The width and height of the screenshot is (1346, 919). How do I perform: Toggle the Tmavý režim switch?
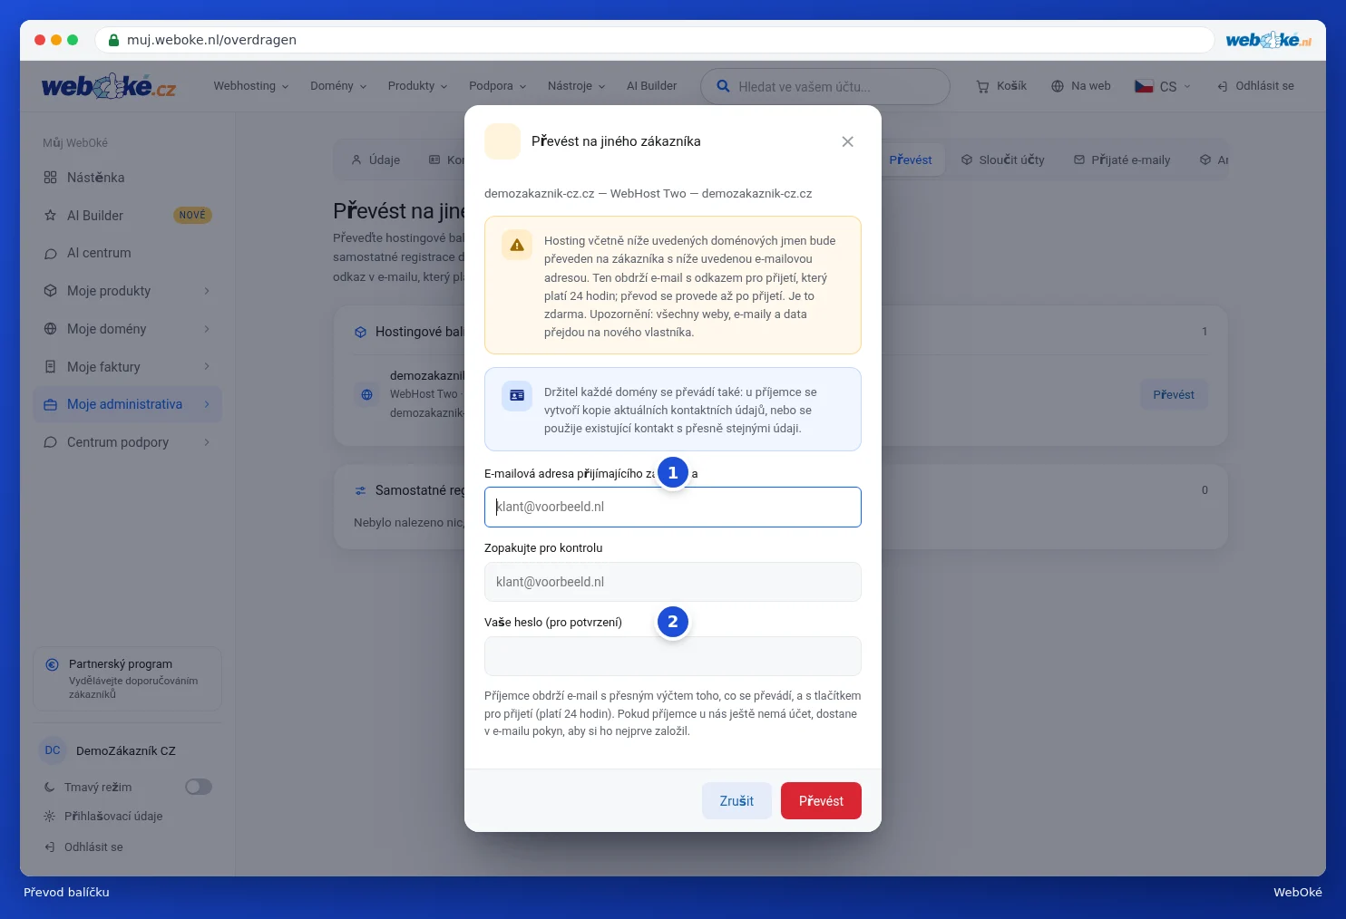click(x=199, y=787)
